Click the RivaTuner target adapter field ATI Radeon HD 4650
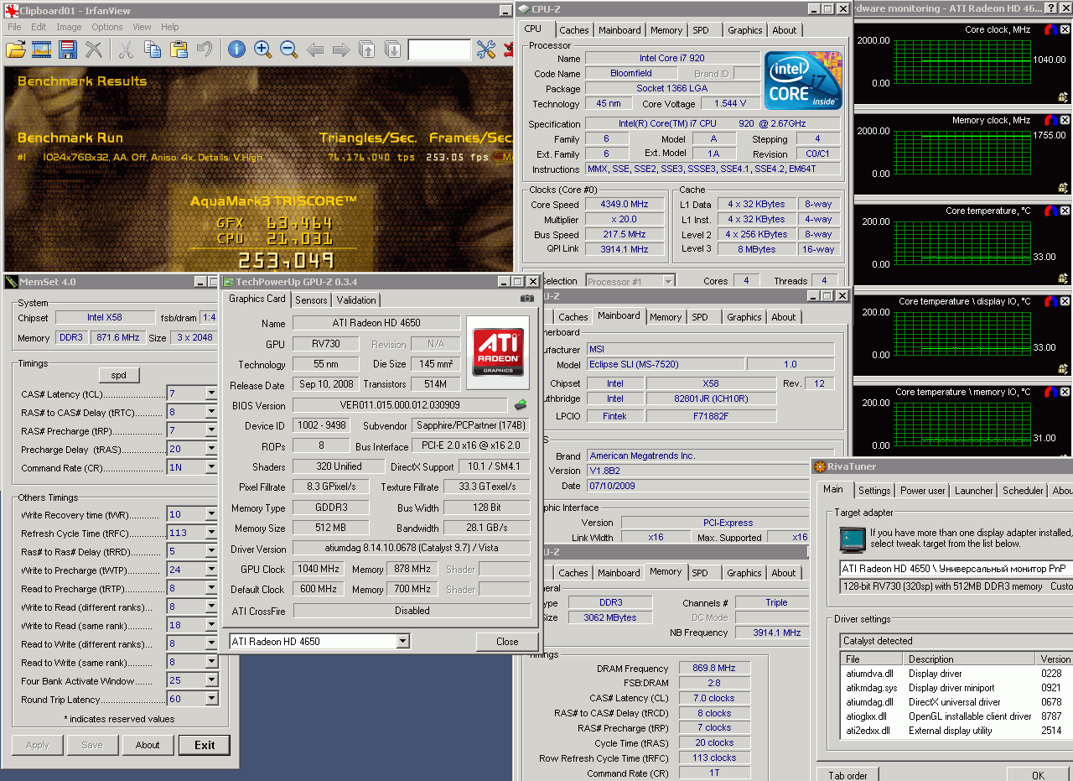The height and width of the screenshot is (781, 1073). [x=956, y=569]
